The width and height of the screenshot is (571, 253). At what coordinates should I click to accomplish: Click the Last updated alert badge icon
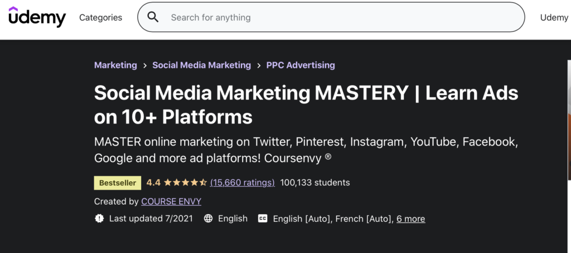point(99,219)
